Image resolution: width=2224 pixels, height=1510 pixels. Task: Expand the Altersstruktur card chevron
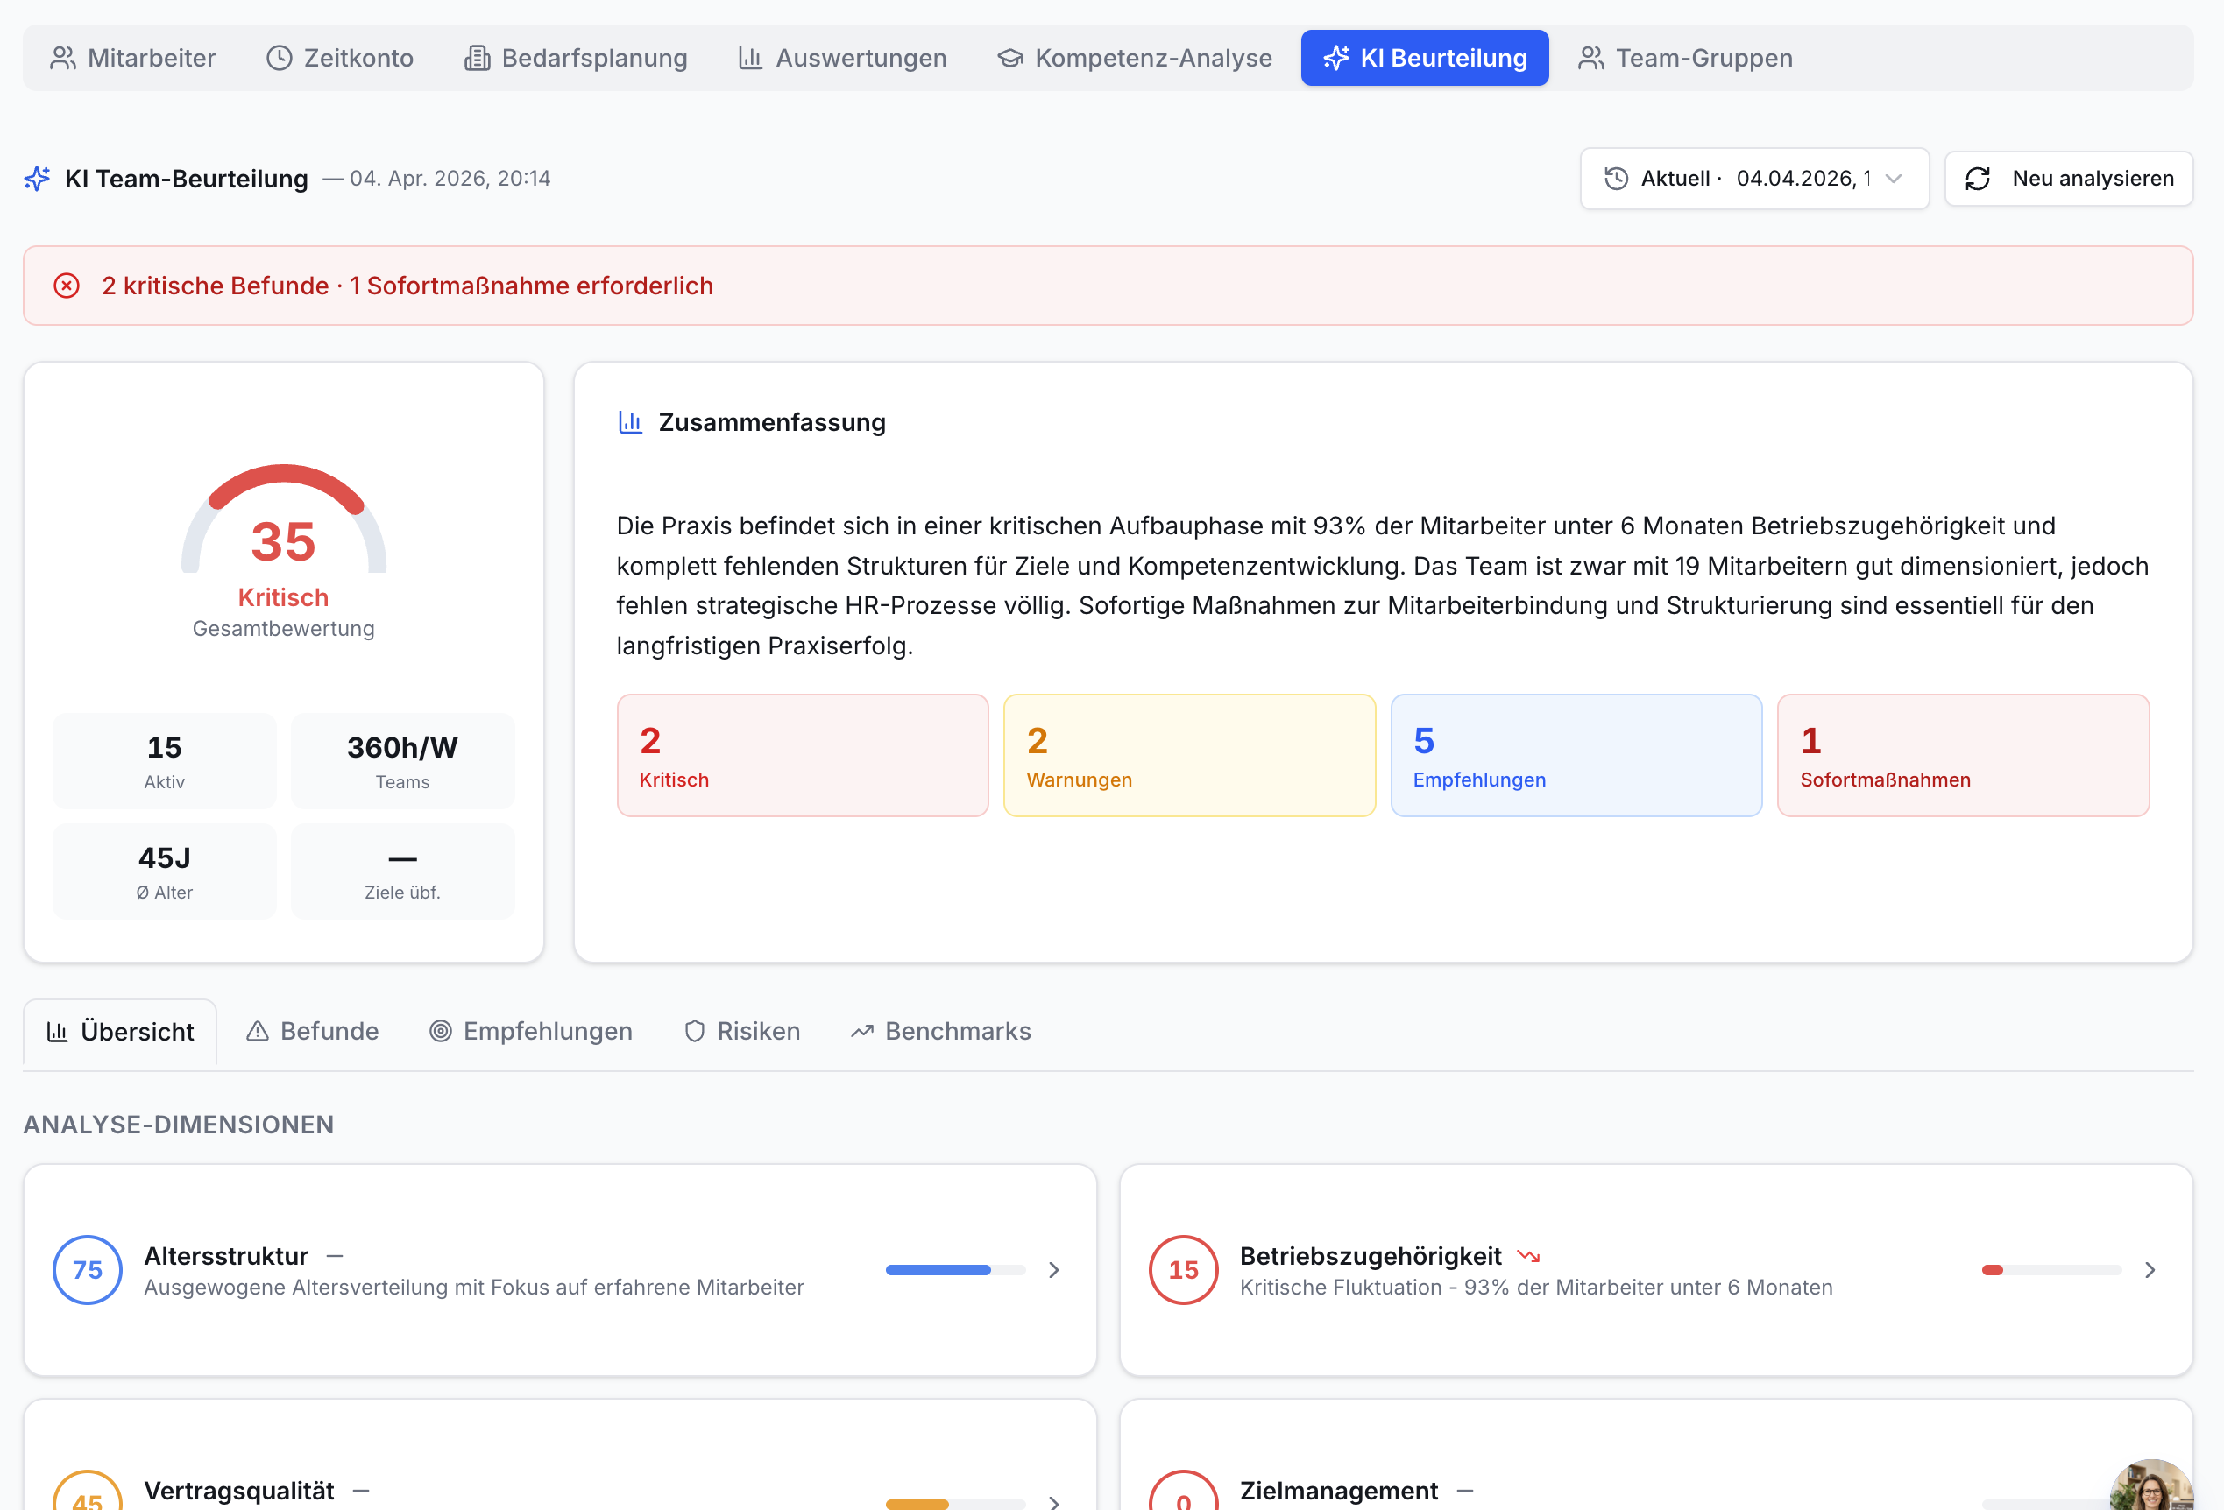(1053, 1270)
